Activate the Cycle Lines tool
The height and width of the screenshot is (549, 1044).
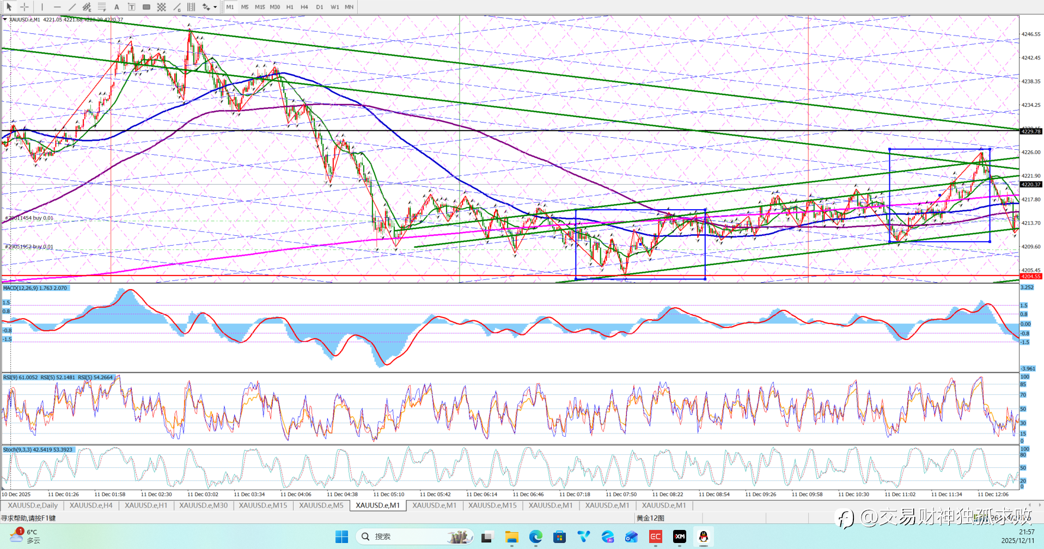[x=191, y=7]
